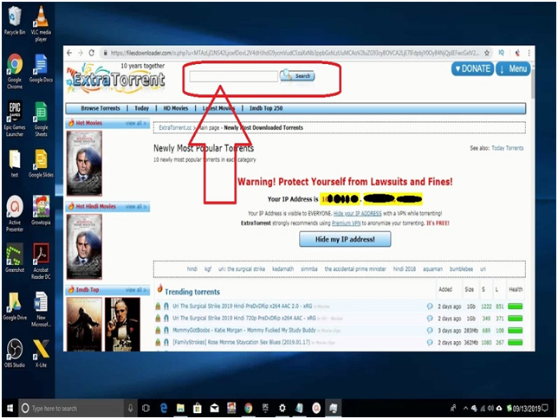Screen dimensions: 558x419
Task: Open HD Movies menu item
Action: (175, 108)
